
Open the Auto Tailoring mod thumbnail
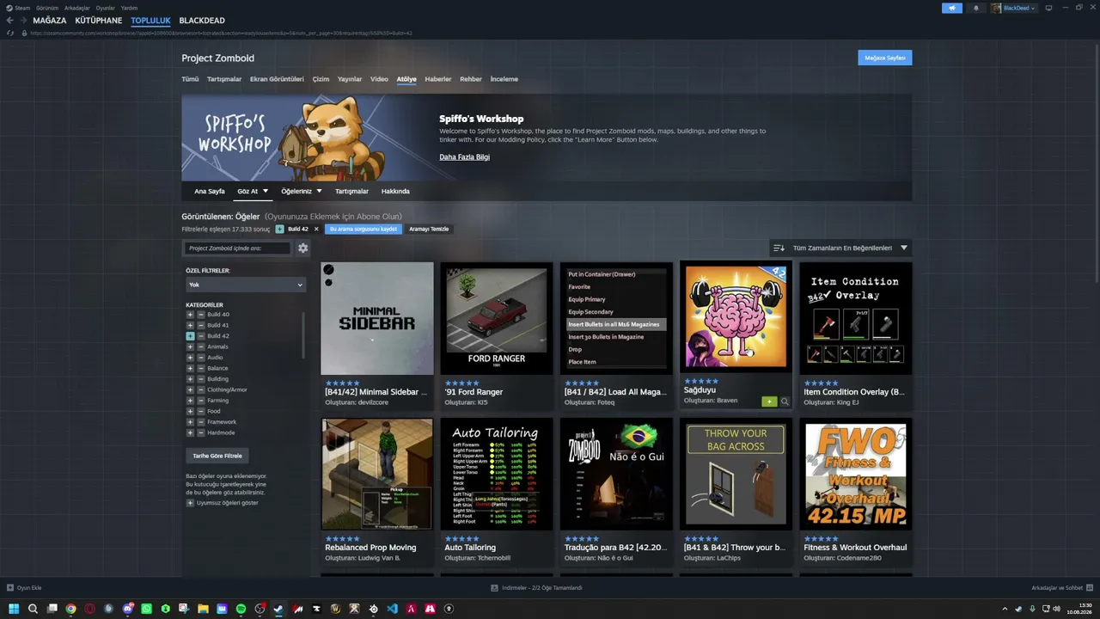(497, 474)
